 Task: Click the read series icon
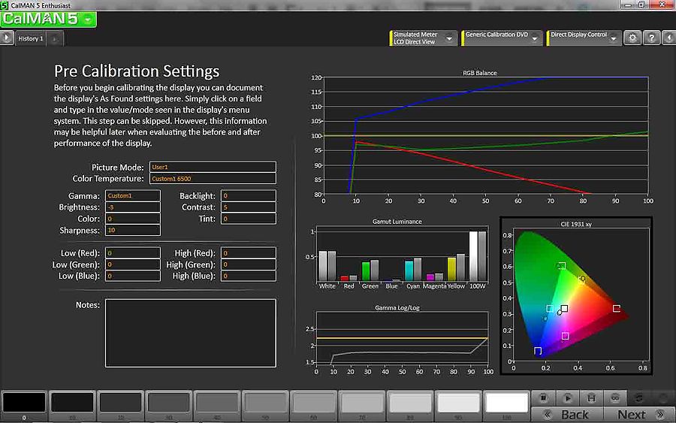[x=591, y=397]
